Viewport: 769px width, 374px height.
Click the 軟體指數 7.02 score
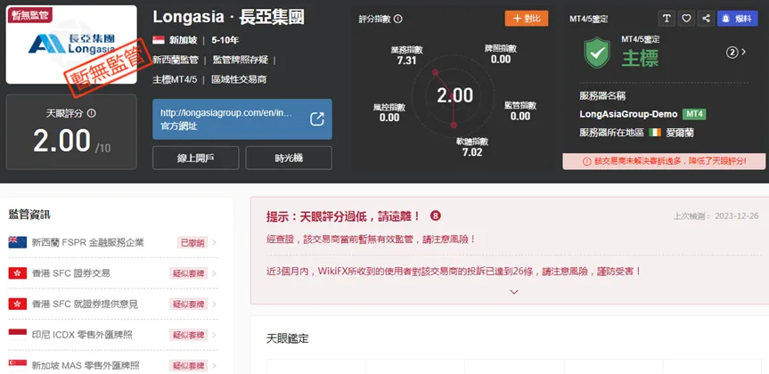(471, 147)
